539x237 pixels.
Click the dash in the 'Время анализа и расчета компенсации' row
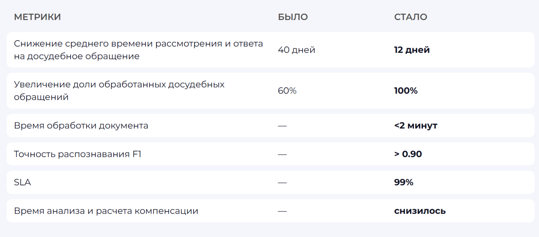coord(282,211)
